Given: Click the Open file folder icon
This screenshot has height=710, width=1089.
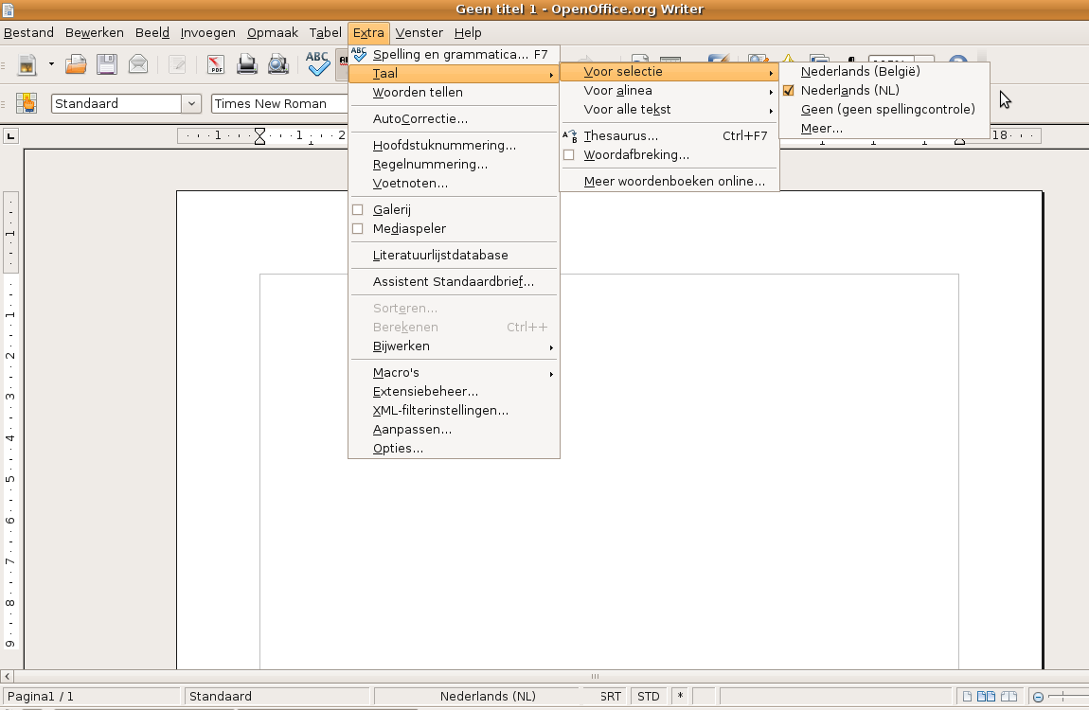Looking at the screenshot, I should click(x=75, y=64).
